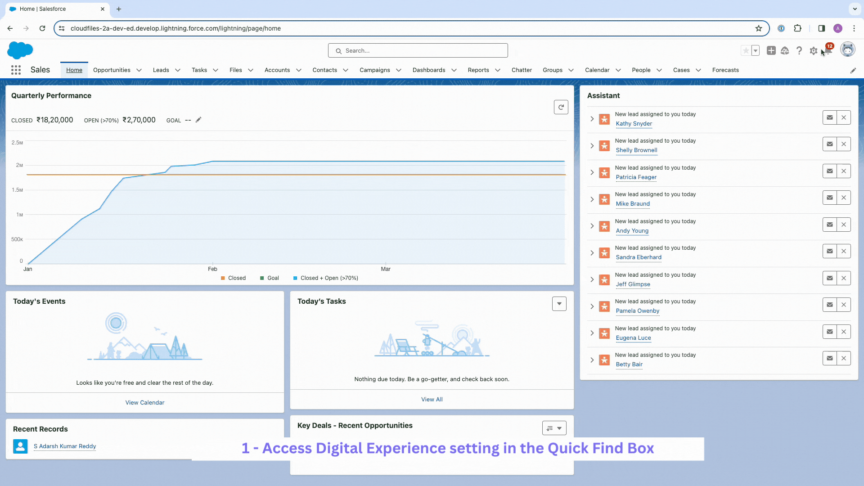Open the Trailhead guidance icon
864x486 pixels.
[785, 51]
